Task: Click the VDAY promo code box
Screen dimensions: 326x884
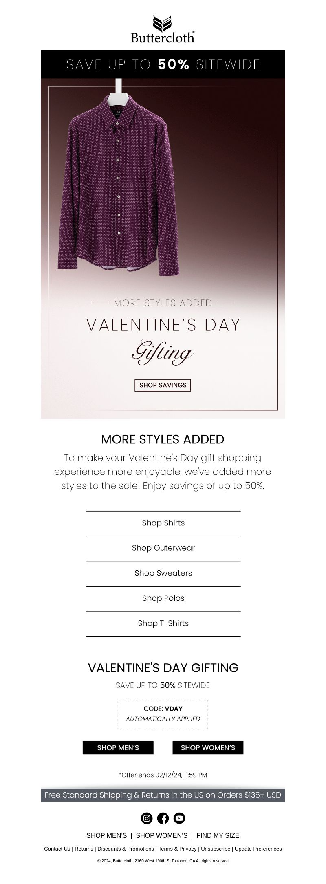Action: click(163, 714)
